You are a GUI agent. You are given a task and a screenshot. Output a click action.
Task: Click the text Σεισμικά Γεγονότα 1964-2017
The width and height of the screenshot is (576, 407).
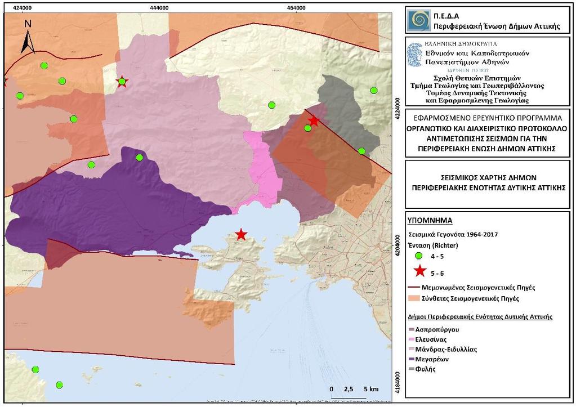[x=453, y=234]
